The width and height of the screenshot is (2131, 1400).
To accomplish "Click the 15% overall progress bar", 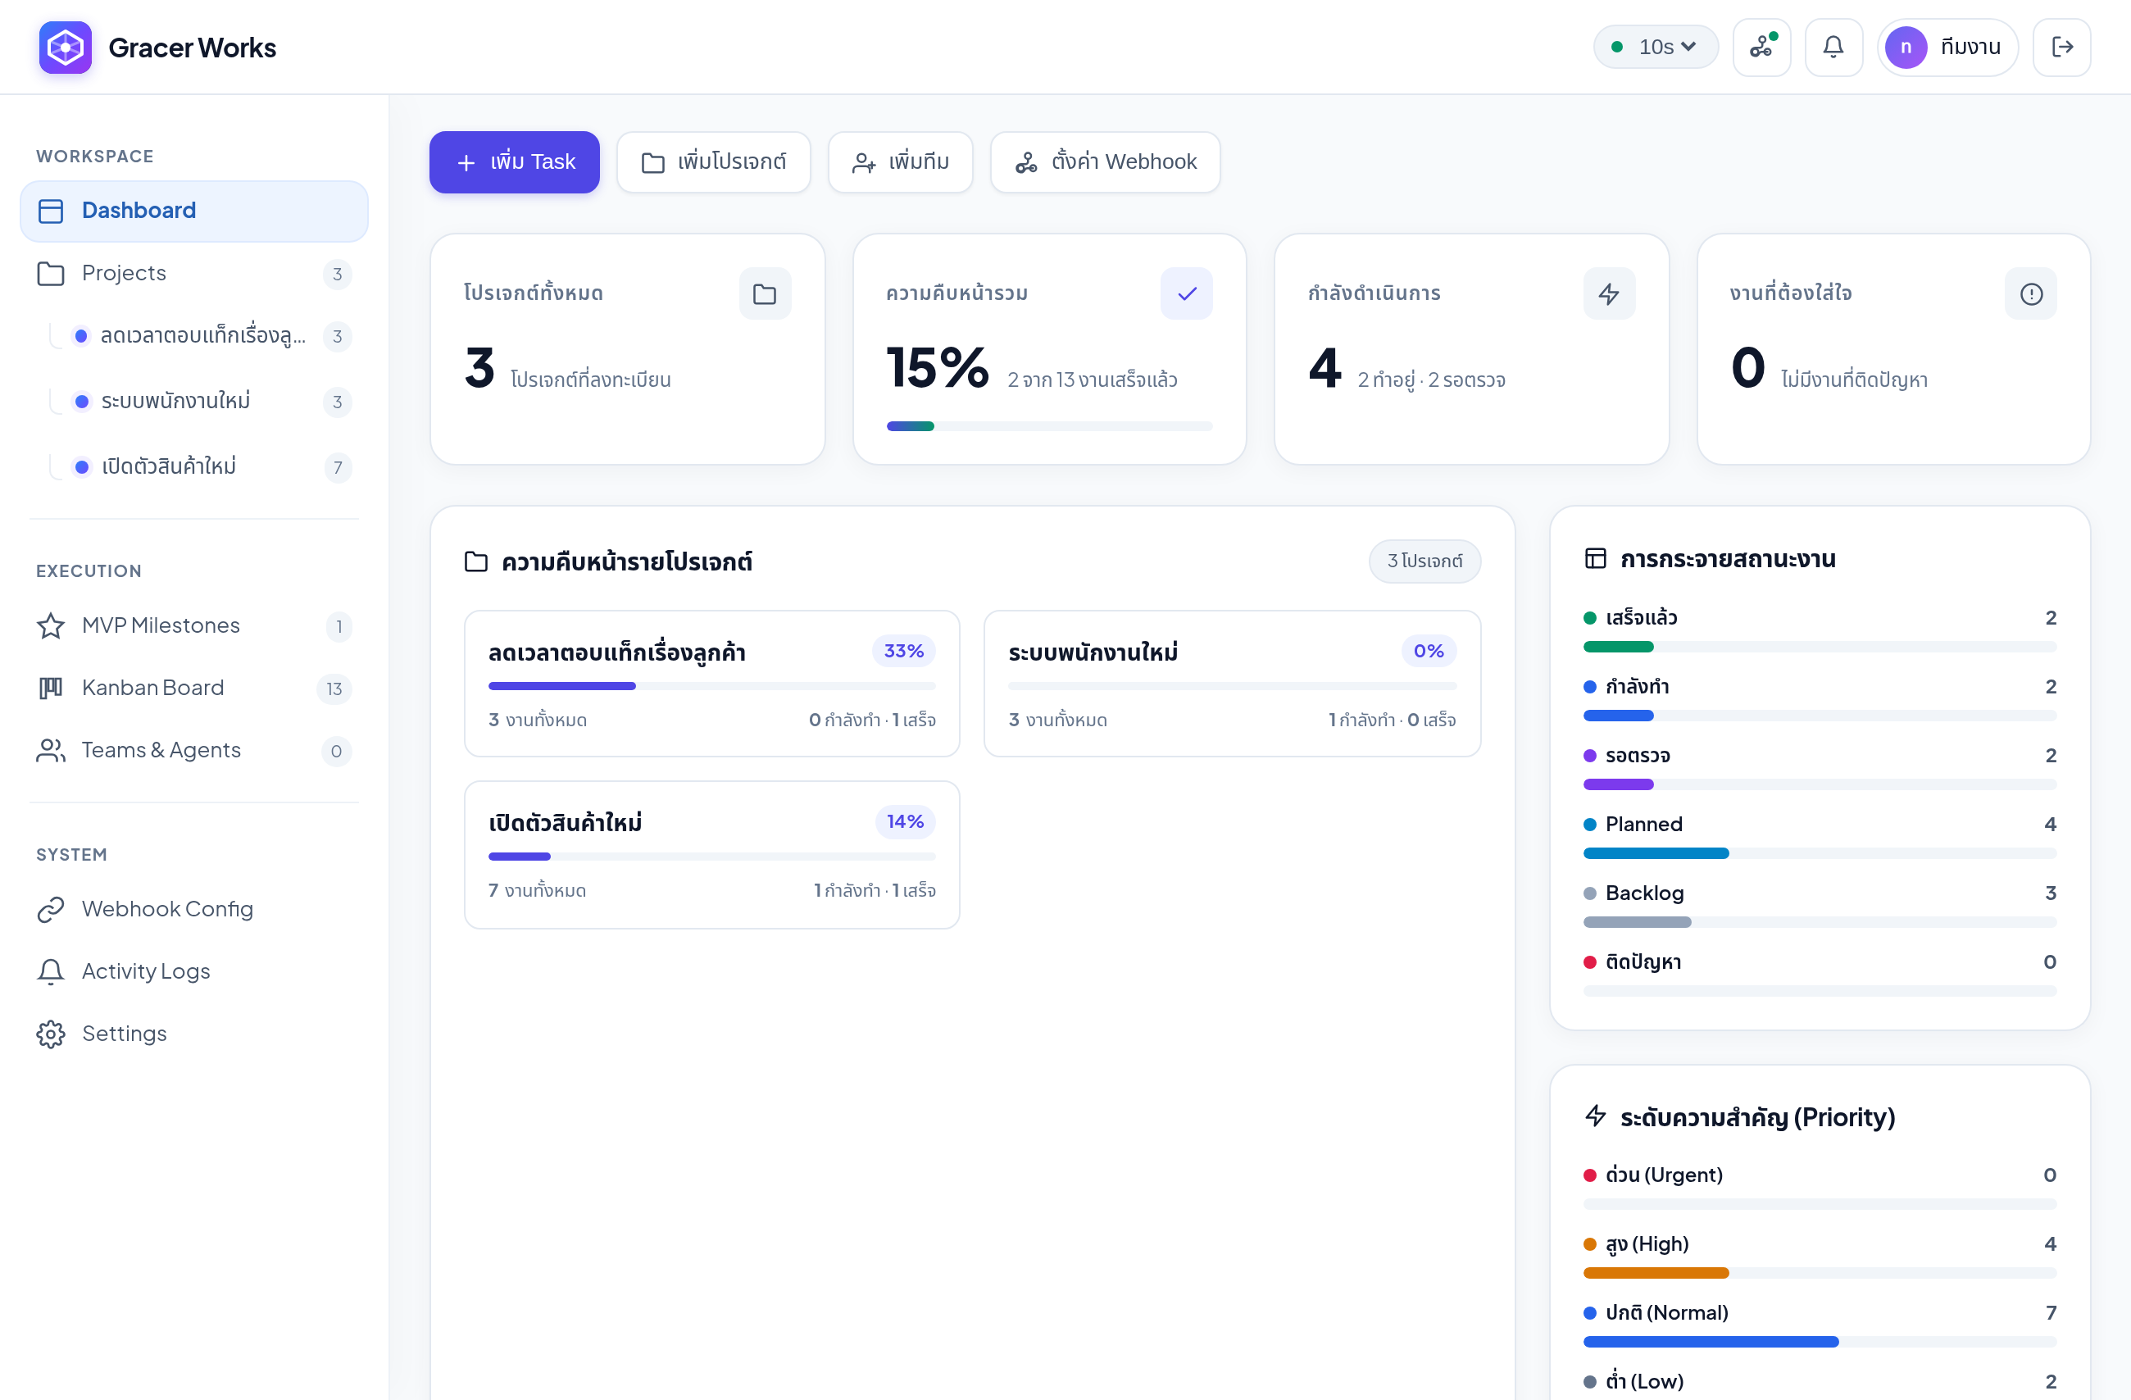I will 1049,426.
